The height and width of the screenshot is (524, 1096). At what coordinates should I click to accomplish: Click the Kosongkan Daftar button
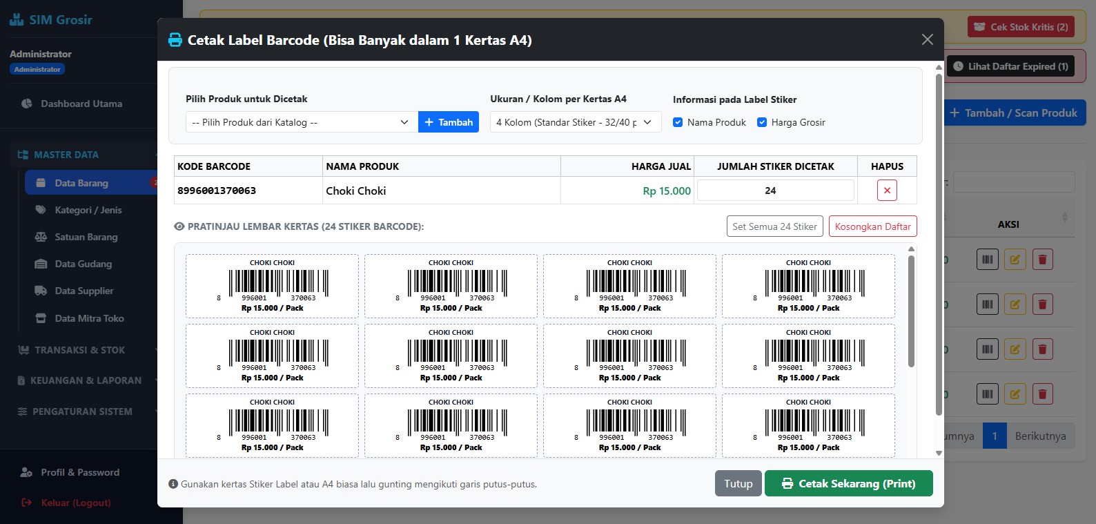tap(872, 226)
